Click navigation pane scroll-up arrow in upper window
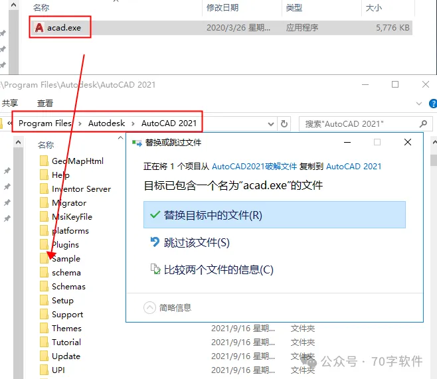 14,5
